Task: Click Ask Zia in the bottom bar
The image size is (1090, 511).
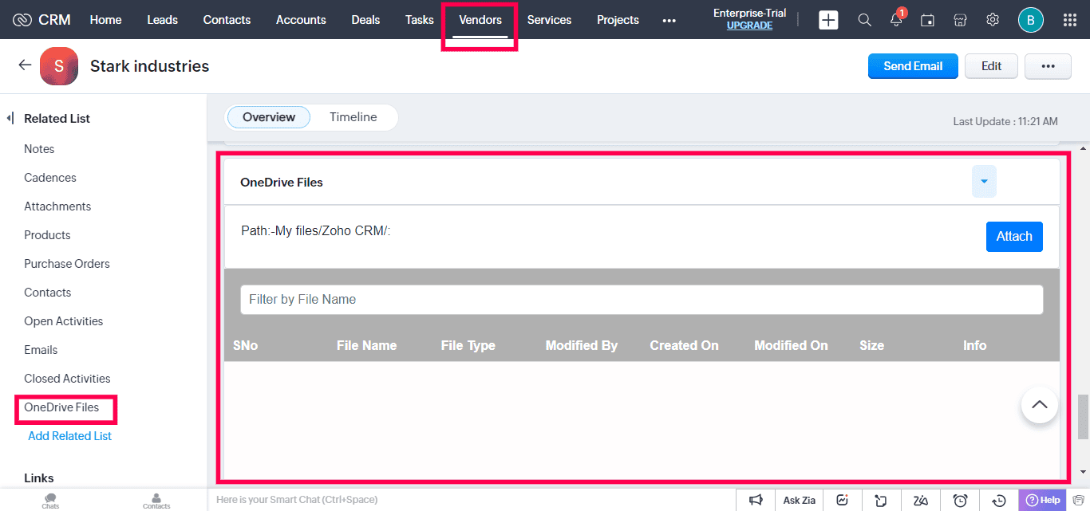Action: (x=799, y=500)
